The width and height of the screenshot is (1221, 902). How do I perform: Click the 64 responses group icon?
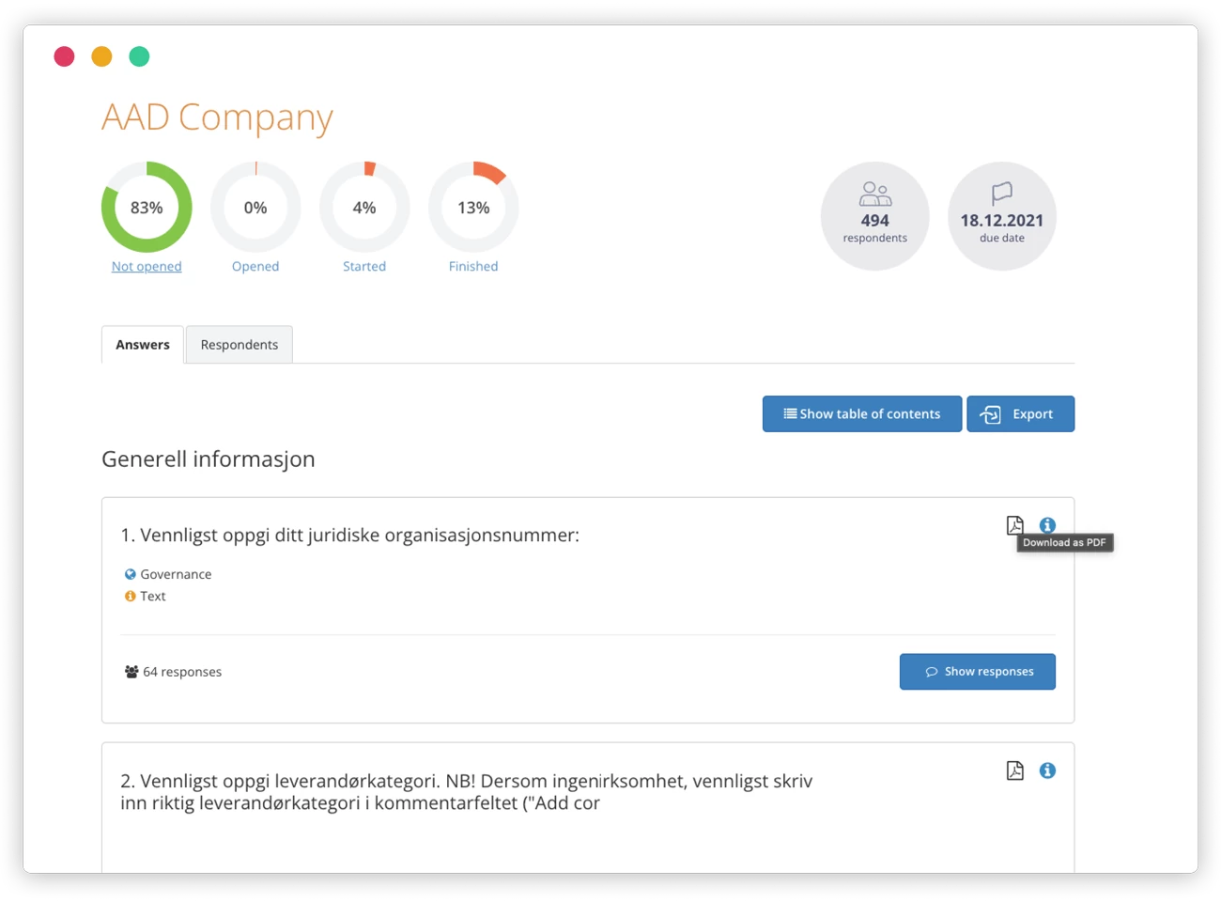[x=131, y=672]
